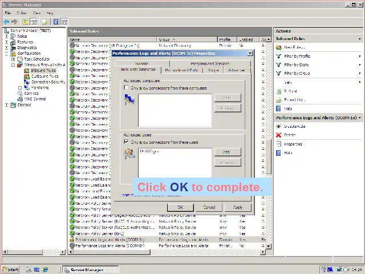Click the Refresh icon in Actions pane
The width and height of the screenshot is (365, 274).
click(279, 91)
